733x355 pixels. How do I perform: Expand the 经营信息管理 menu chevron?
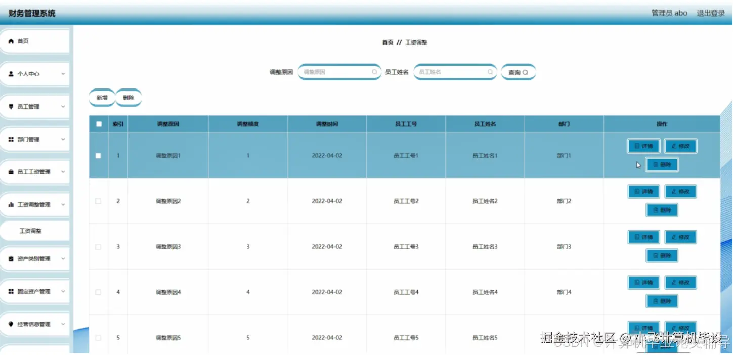[x=63, y=324]
